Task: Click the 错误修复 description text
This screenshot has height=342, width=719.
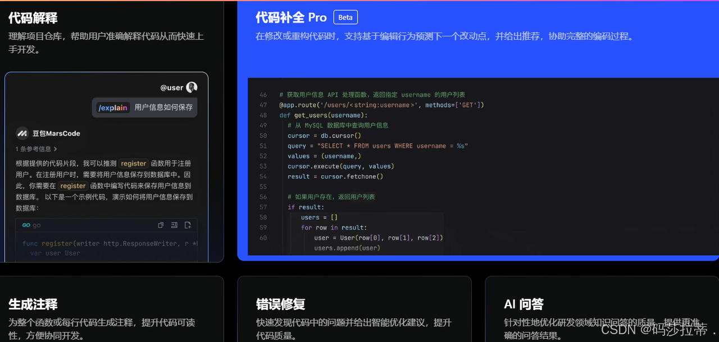Action: (354, 329)
